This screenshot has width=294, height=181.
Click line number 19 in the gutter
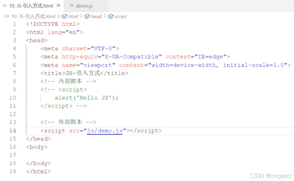(13, 171)
